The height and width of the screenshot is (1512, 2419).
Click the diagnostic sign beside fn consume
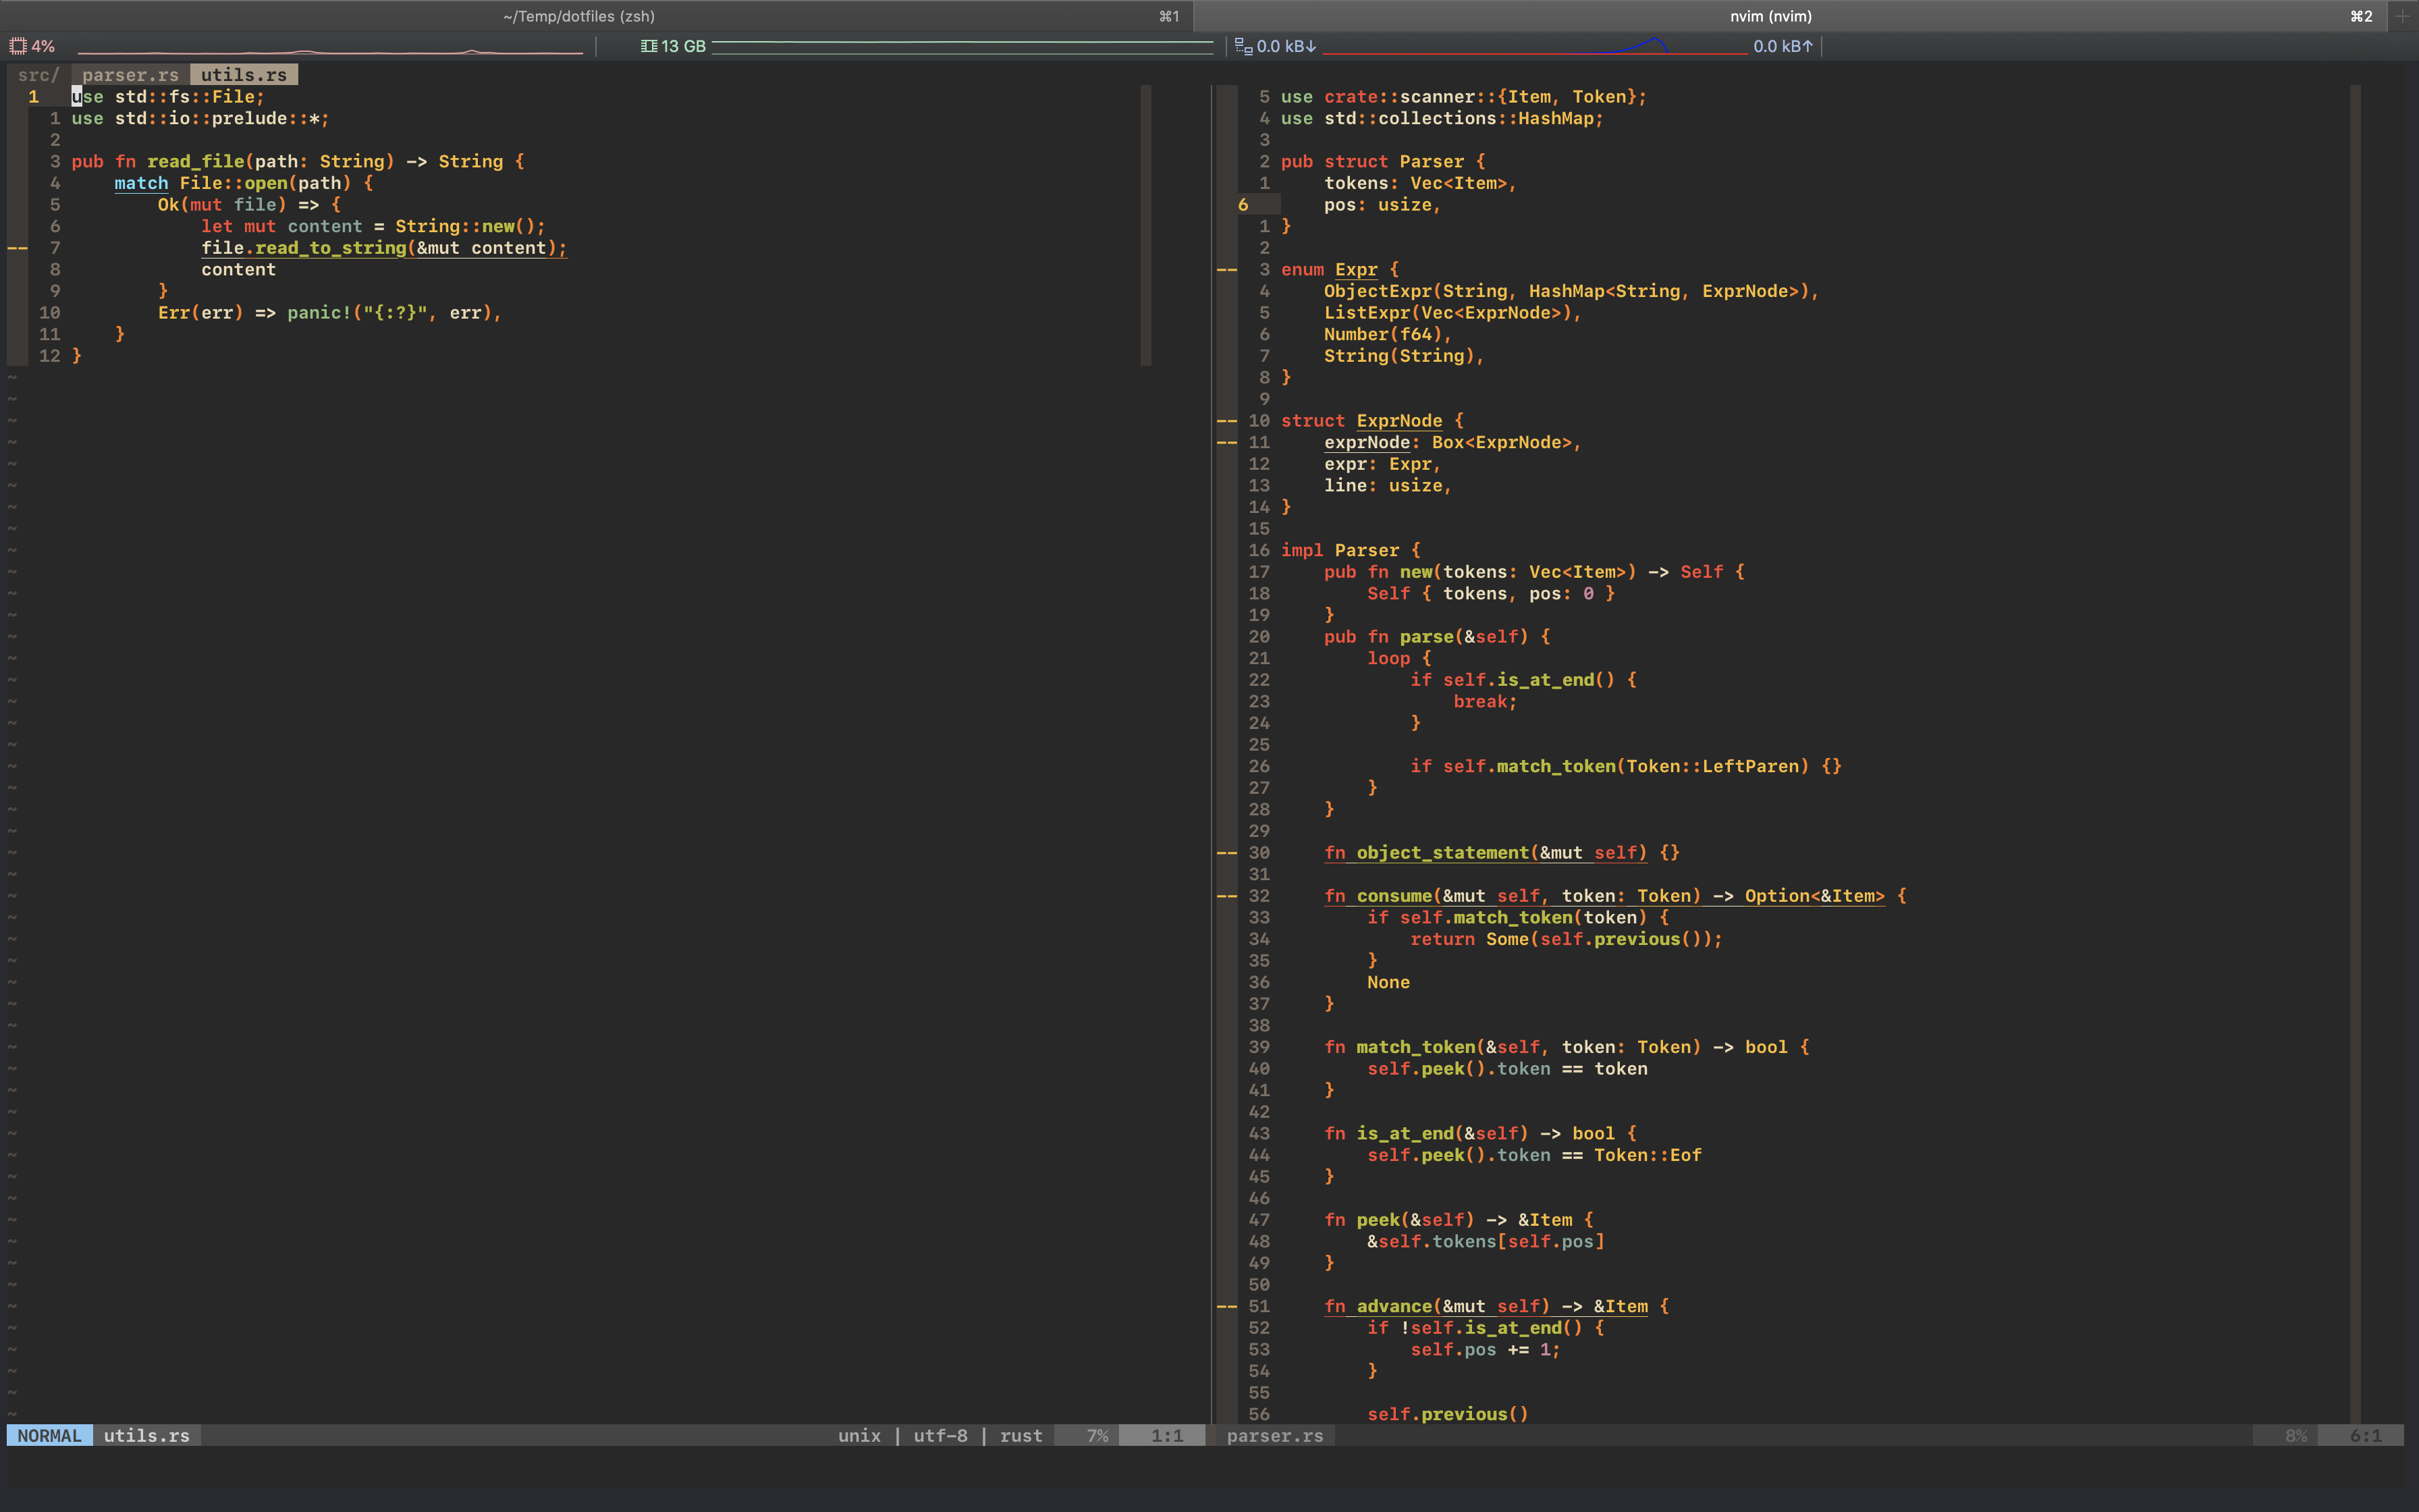click(x=1226, y=896)
